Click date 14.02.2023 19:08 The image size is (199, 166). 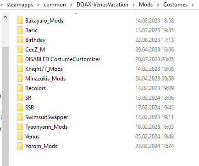[x=155, y=69]
